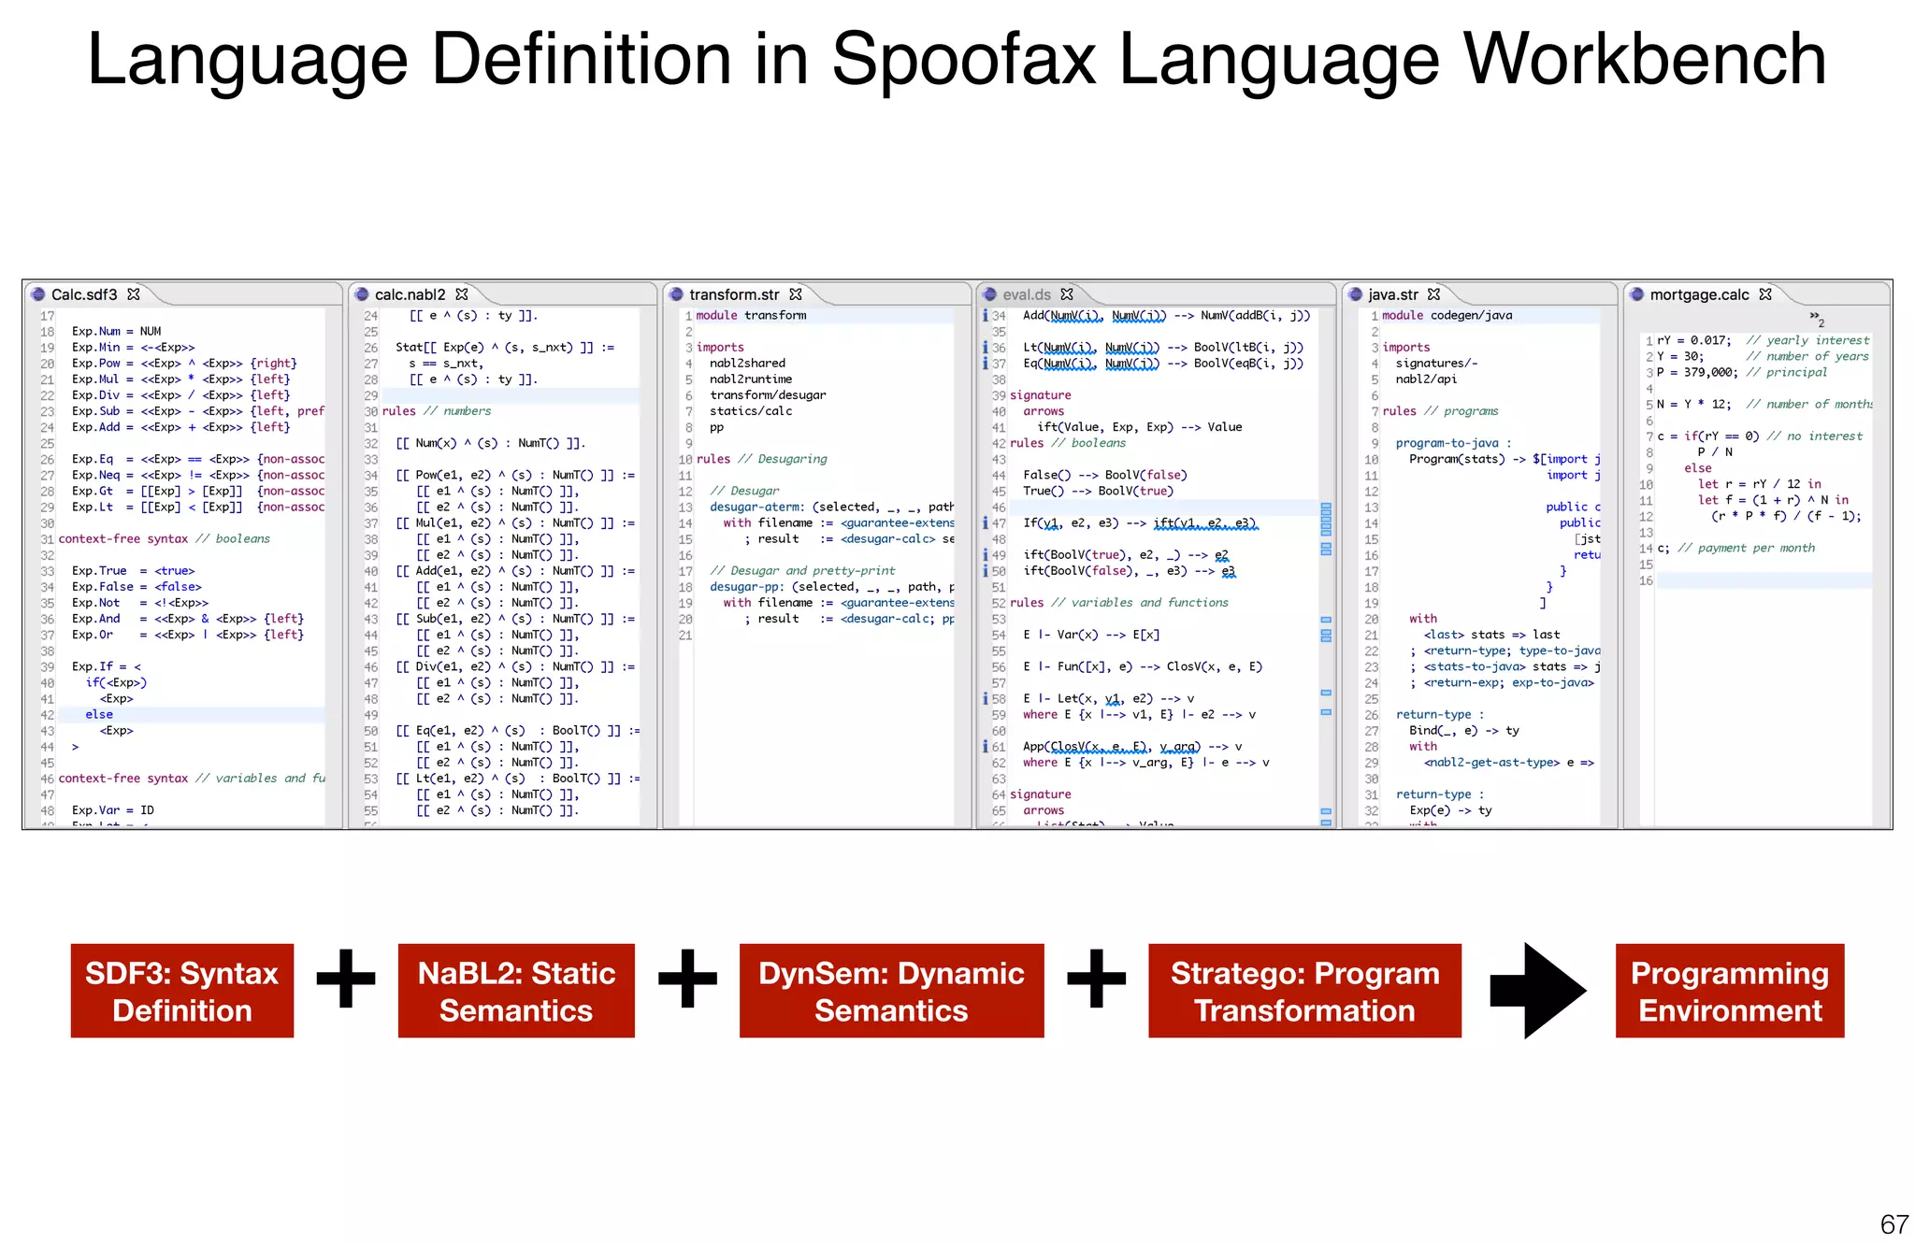Click the file icon on the eval.ds tab
This screenshot has height=1244, width=1915.
click(989, 294)
